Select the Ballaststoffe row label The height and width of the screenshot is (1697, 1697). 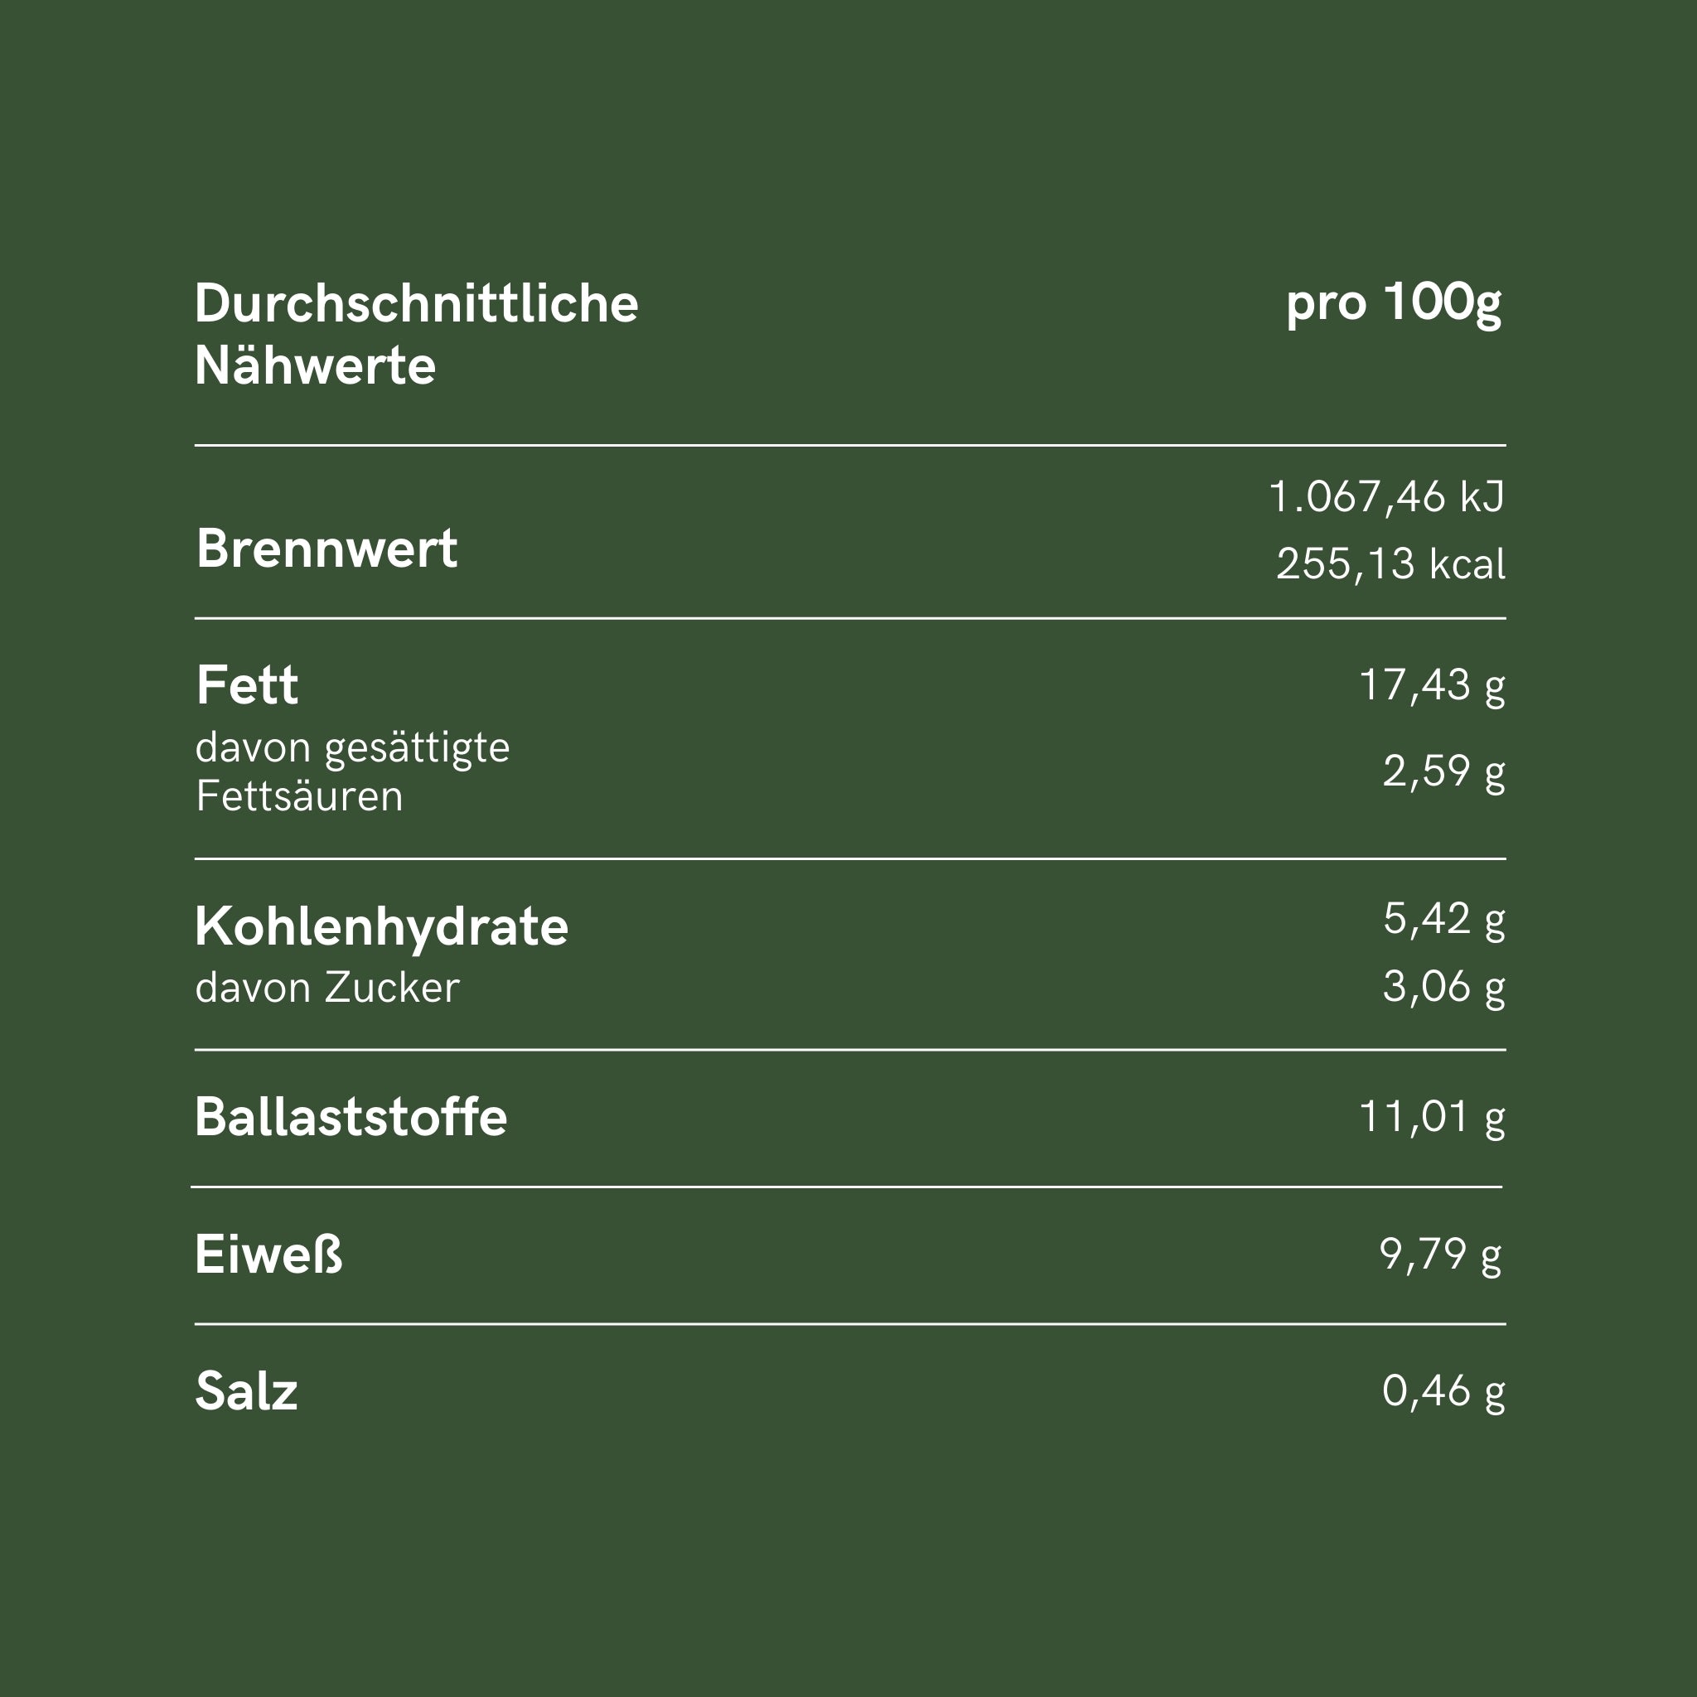click(351, 1117)
